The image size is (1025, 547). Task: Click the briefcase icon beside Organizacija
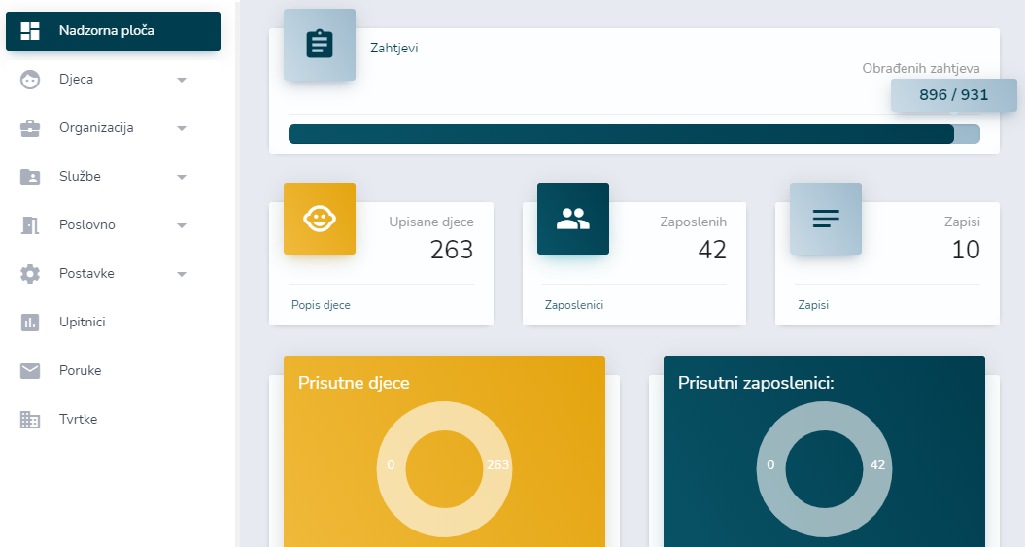pos(30,128)
